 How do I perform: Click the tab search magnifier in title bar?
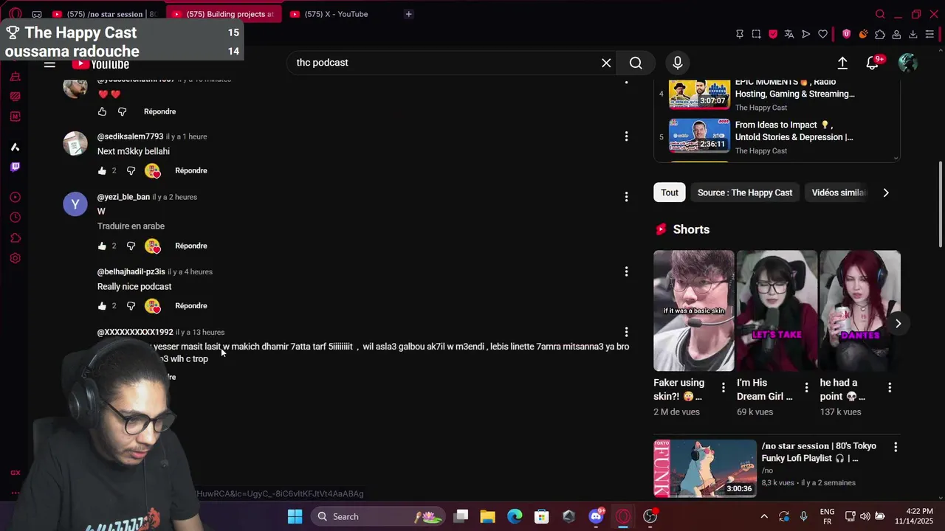click(880, 14)
